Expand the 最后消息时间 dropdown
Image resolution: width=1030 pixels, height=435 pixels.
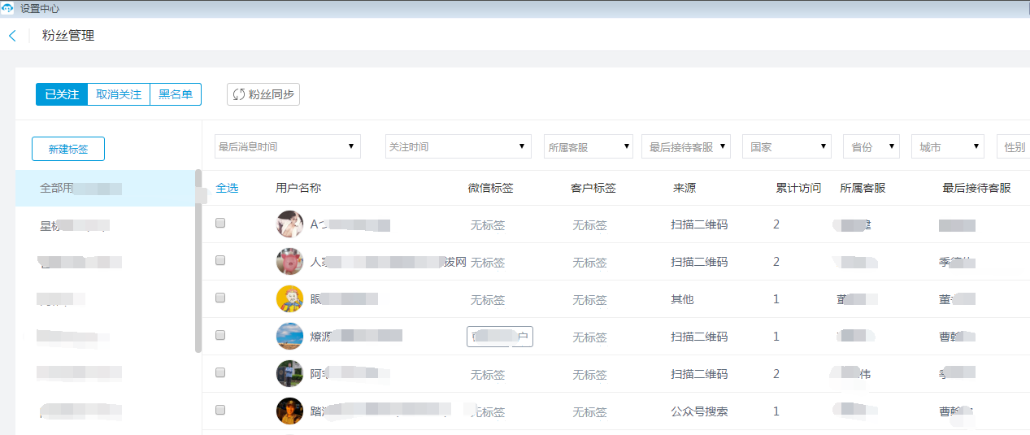click(287, 146)
